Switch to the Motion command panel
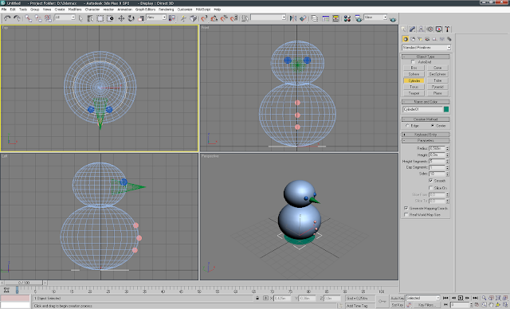The image size is (510, 309). tap(430, 29)
